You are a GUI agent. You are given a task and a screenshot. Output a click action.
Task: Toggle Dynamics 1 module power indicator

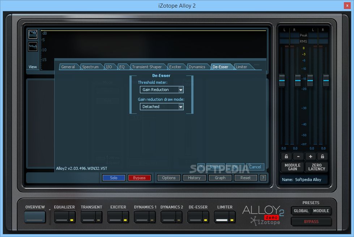pos(152,220)
